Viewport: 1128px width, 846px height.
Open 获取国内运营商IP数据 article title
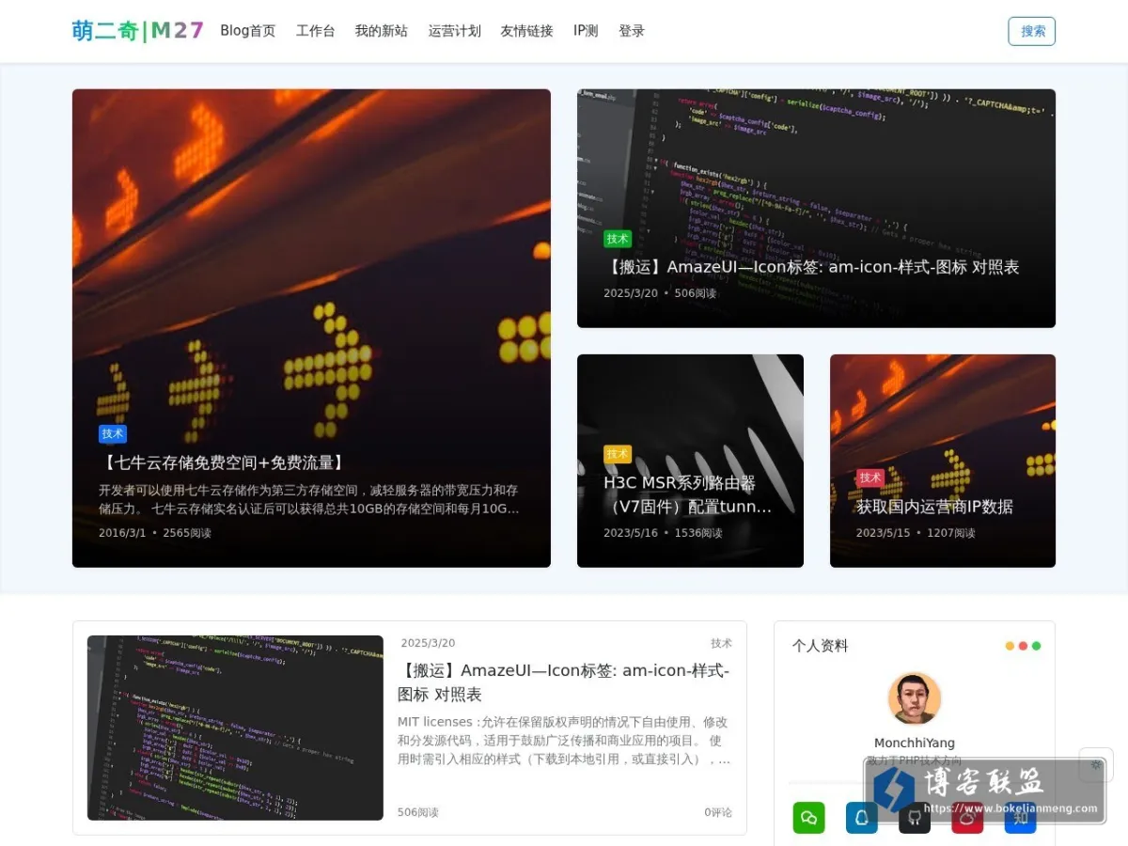click(934, 507)
